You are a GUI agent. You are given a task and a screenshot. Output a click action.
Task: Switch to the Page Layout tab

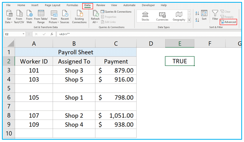click(53, 5)
